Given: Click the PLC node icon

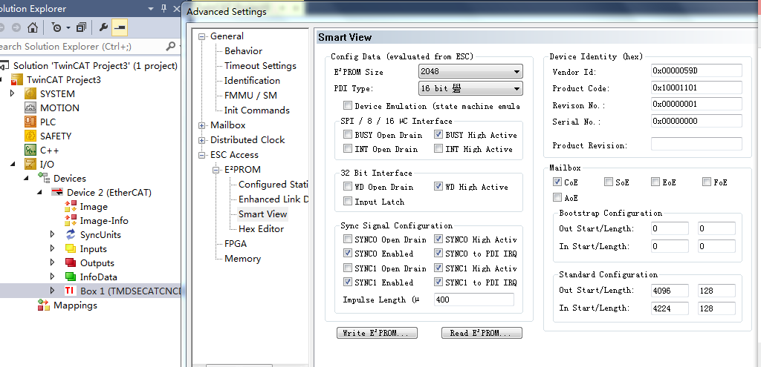Looking at the screenshot, I should pos(30,122).
